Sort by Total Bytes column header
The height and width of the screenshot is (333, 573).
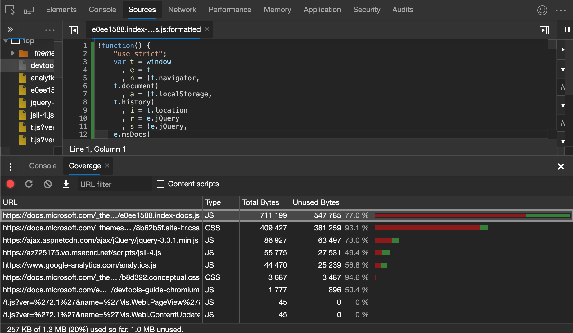[x=265, y=202]
